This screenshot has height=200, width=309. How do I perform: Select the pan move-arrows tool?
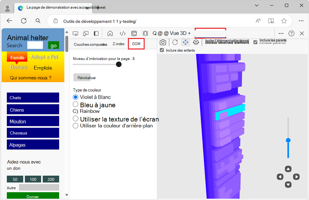coord(185,42)
